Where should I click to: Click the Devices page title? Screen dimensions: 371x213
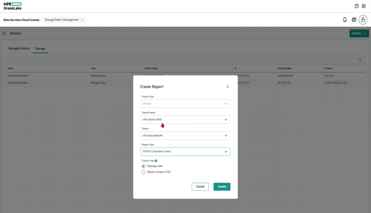(15, 33)
